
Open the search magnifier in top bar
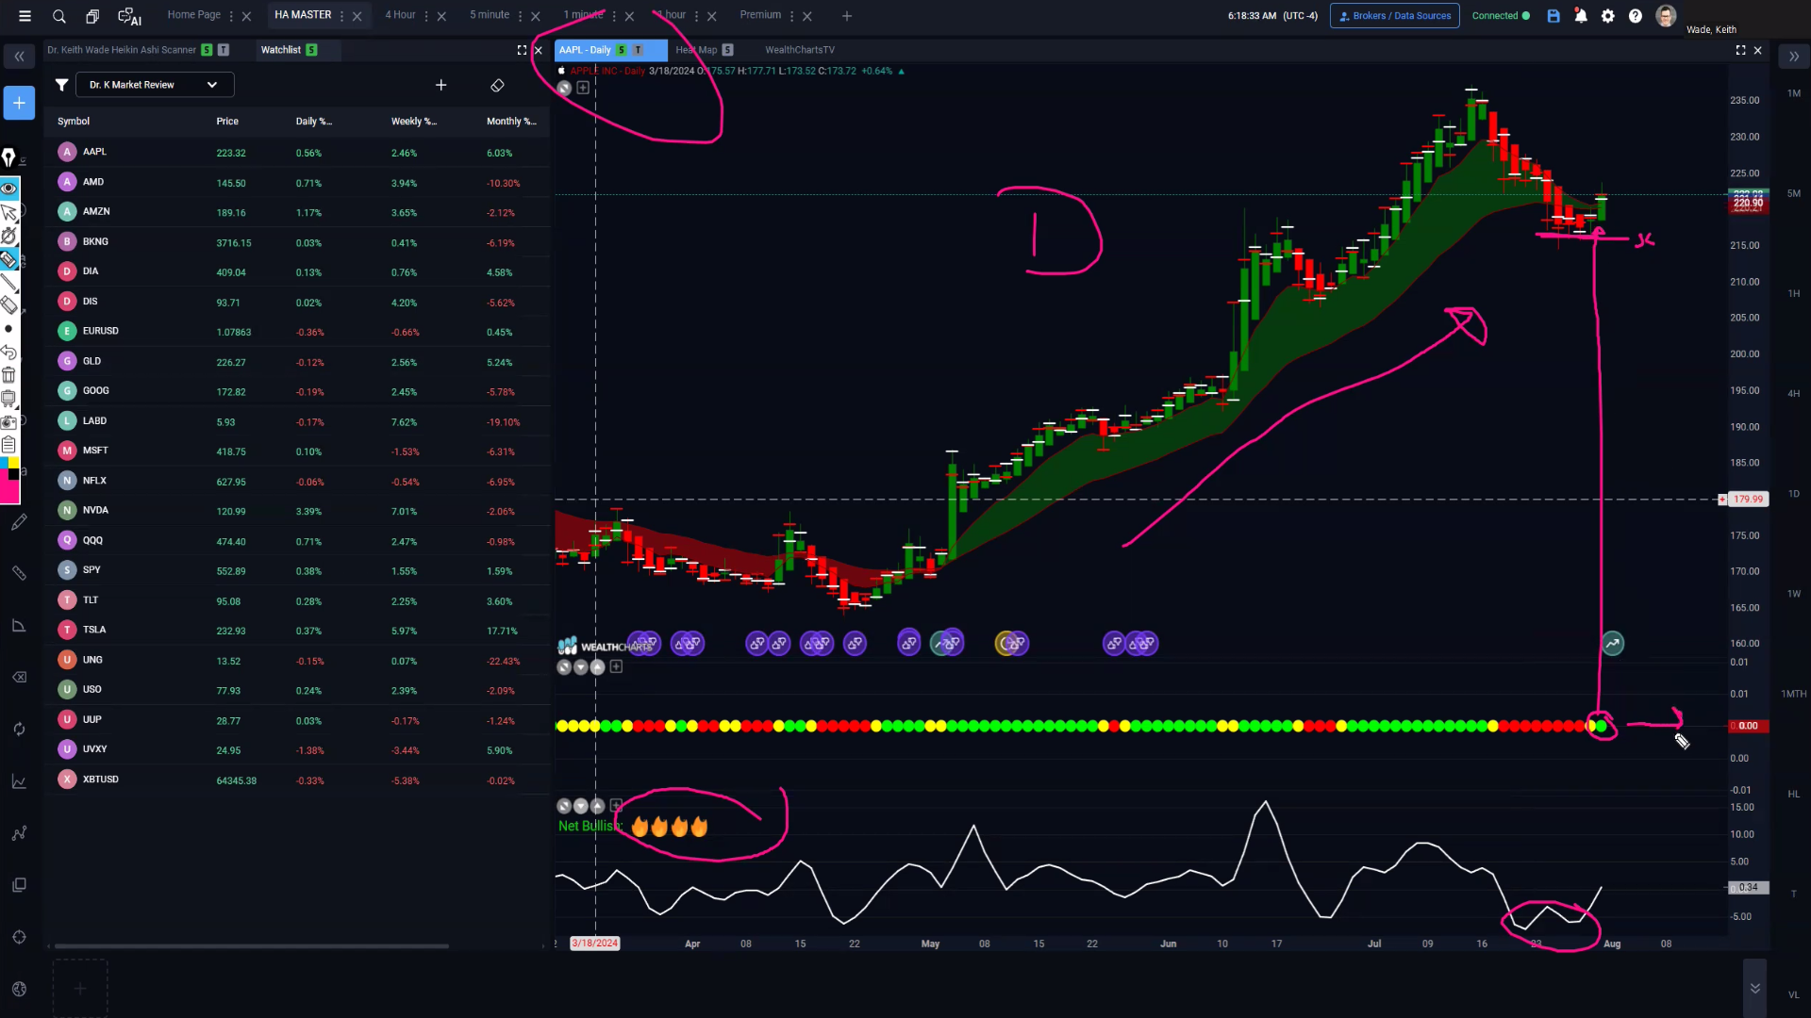coord(59,16)
